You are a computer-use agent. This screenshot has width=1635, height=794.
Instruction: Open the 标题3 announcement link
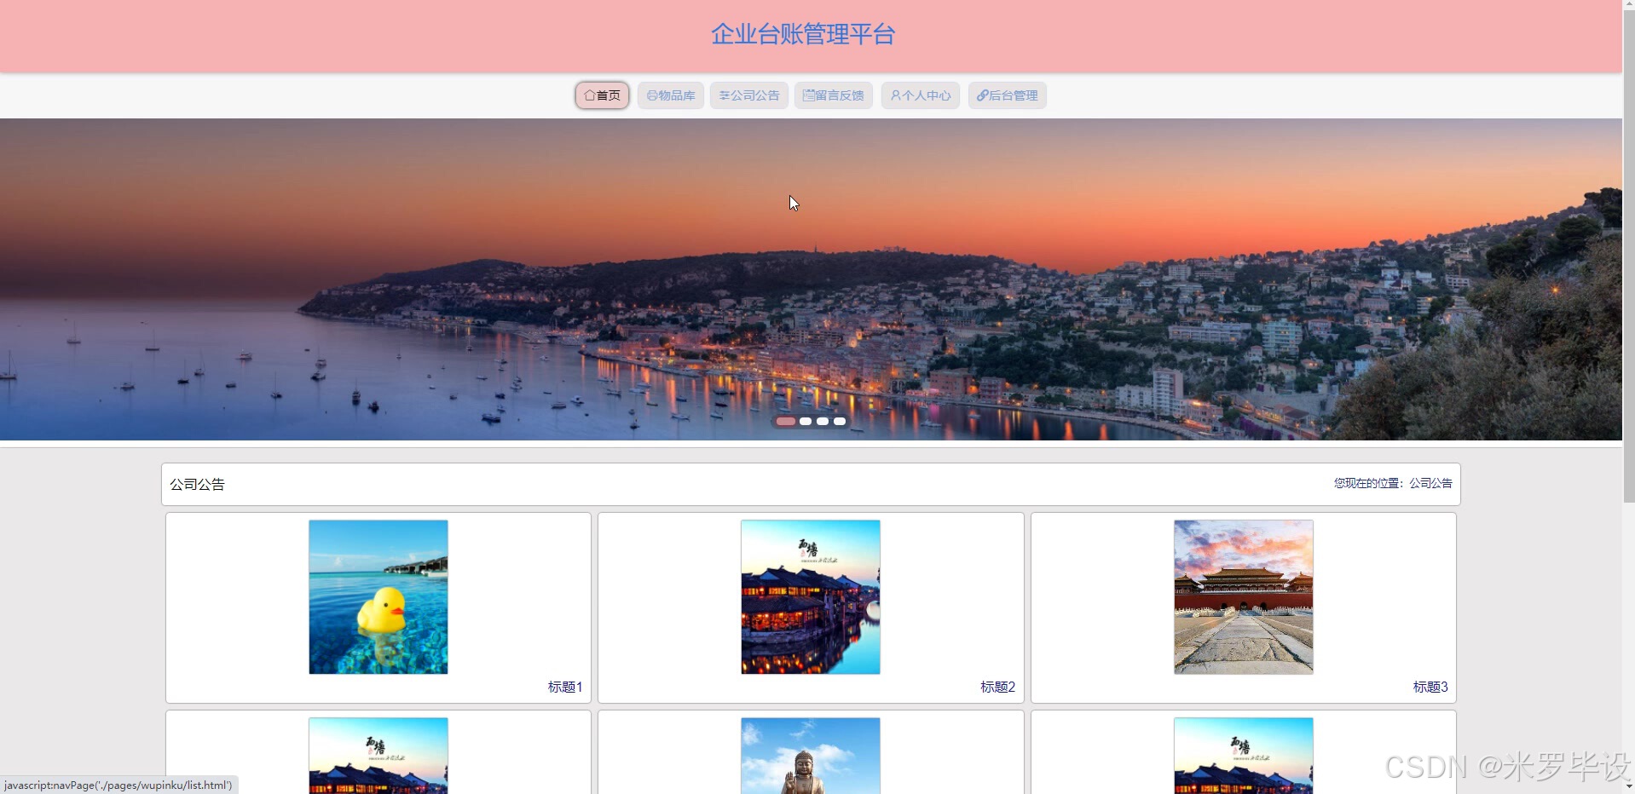point(1430,687)
